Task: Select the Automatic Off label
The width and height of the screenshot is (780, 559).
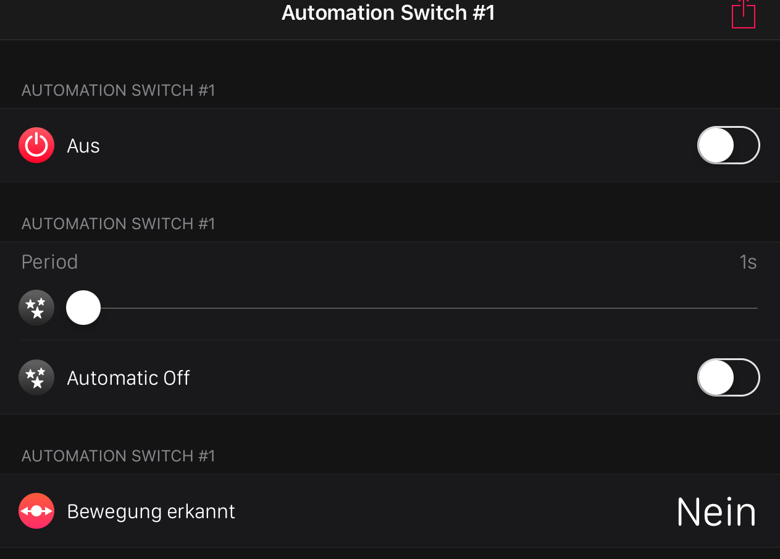Action: point(128,377)
